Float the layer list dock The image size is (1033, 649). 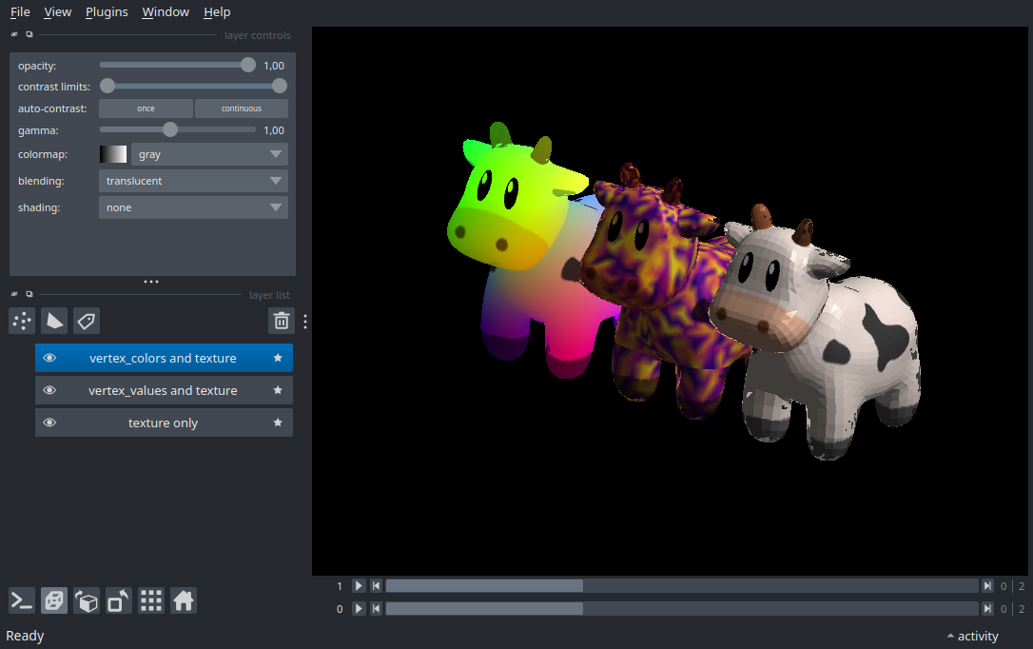(x=29, y=294)
